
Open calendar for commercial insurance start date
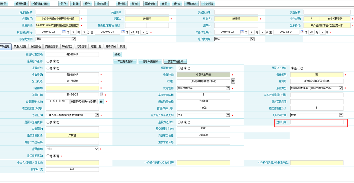[64, 32]
